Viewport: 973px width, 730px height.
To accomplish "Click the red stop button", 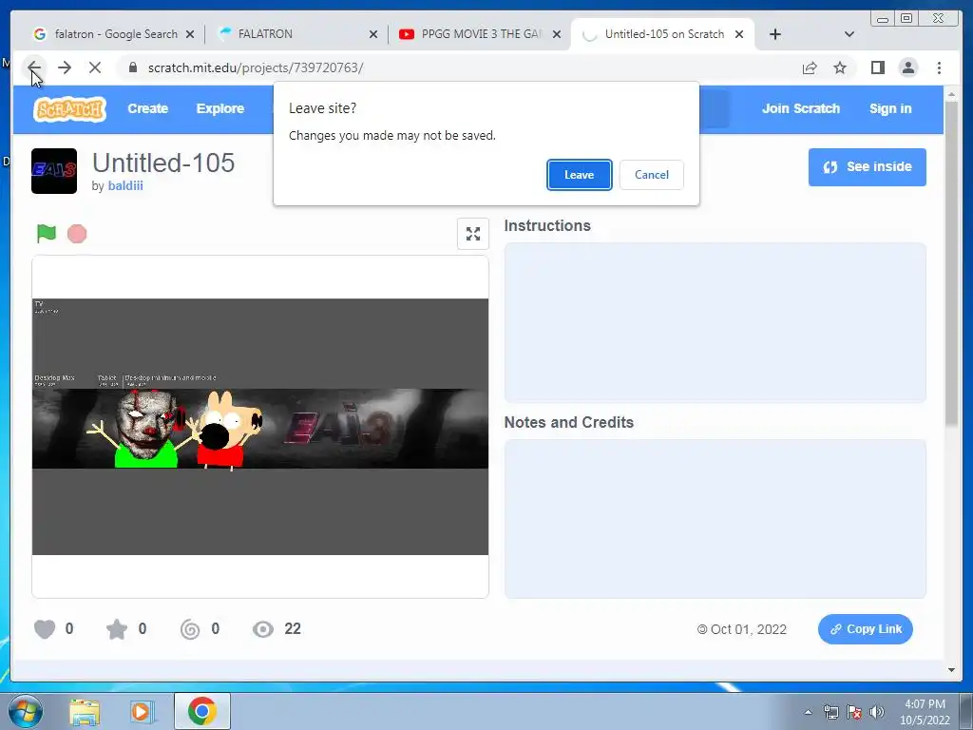I will click(x=77, y=234).
